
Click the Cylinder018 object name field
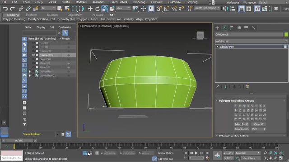click(249, 34)
